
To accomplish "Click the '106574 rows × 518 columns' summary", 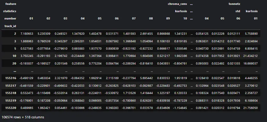I will coord(23,117).
